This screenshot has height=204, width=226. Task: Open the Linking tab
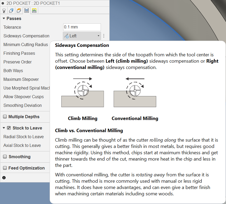coord(34,11)
